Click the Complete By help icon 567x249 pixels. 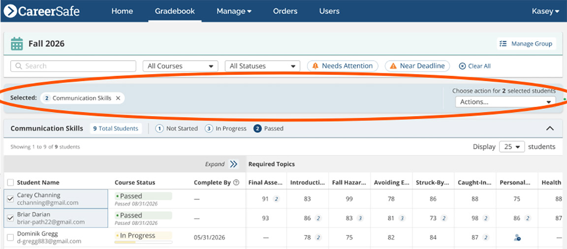(x=236, y=183)
